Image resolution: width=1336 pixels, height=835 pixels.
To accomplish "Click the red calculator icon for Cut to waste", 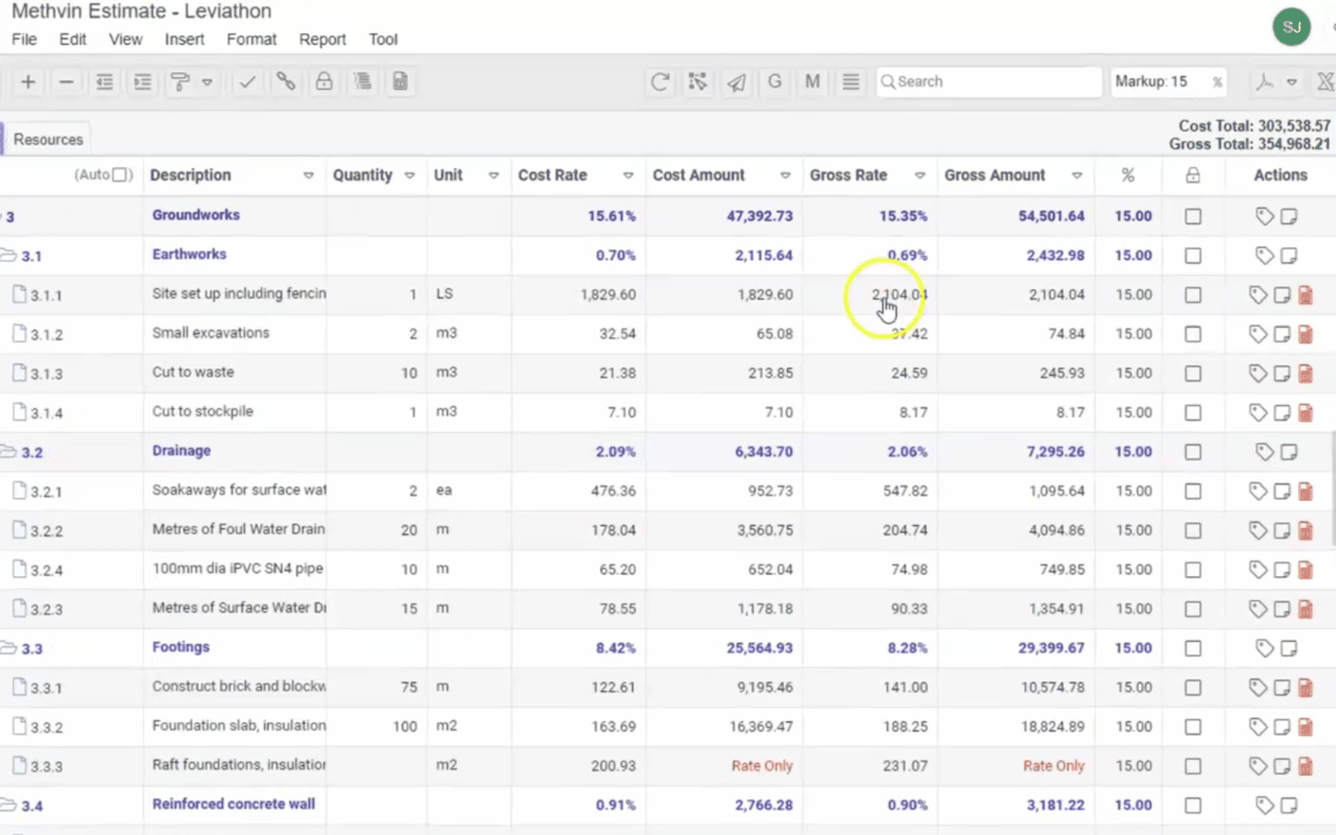I will (1305, 373).
